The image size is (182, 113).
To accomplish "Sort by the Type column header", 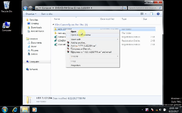I will click(124, 19).
